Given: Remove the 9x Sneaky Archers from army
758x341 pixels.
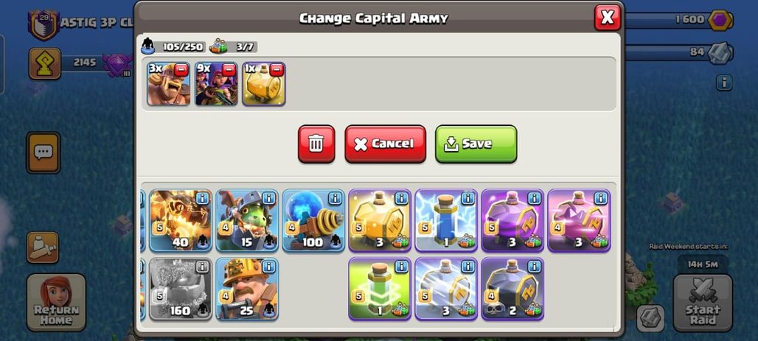Looking at the screenshot, I should [229, 69].
